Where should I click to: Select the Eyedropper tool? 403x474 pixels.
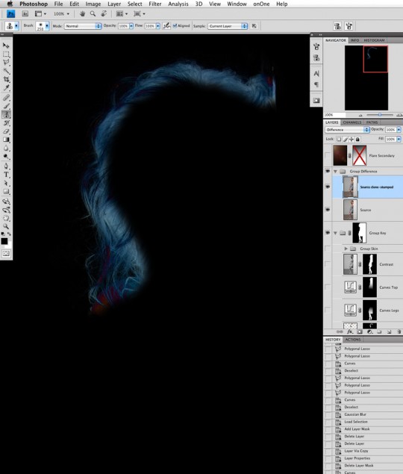tap(6, 88)
